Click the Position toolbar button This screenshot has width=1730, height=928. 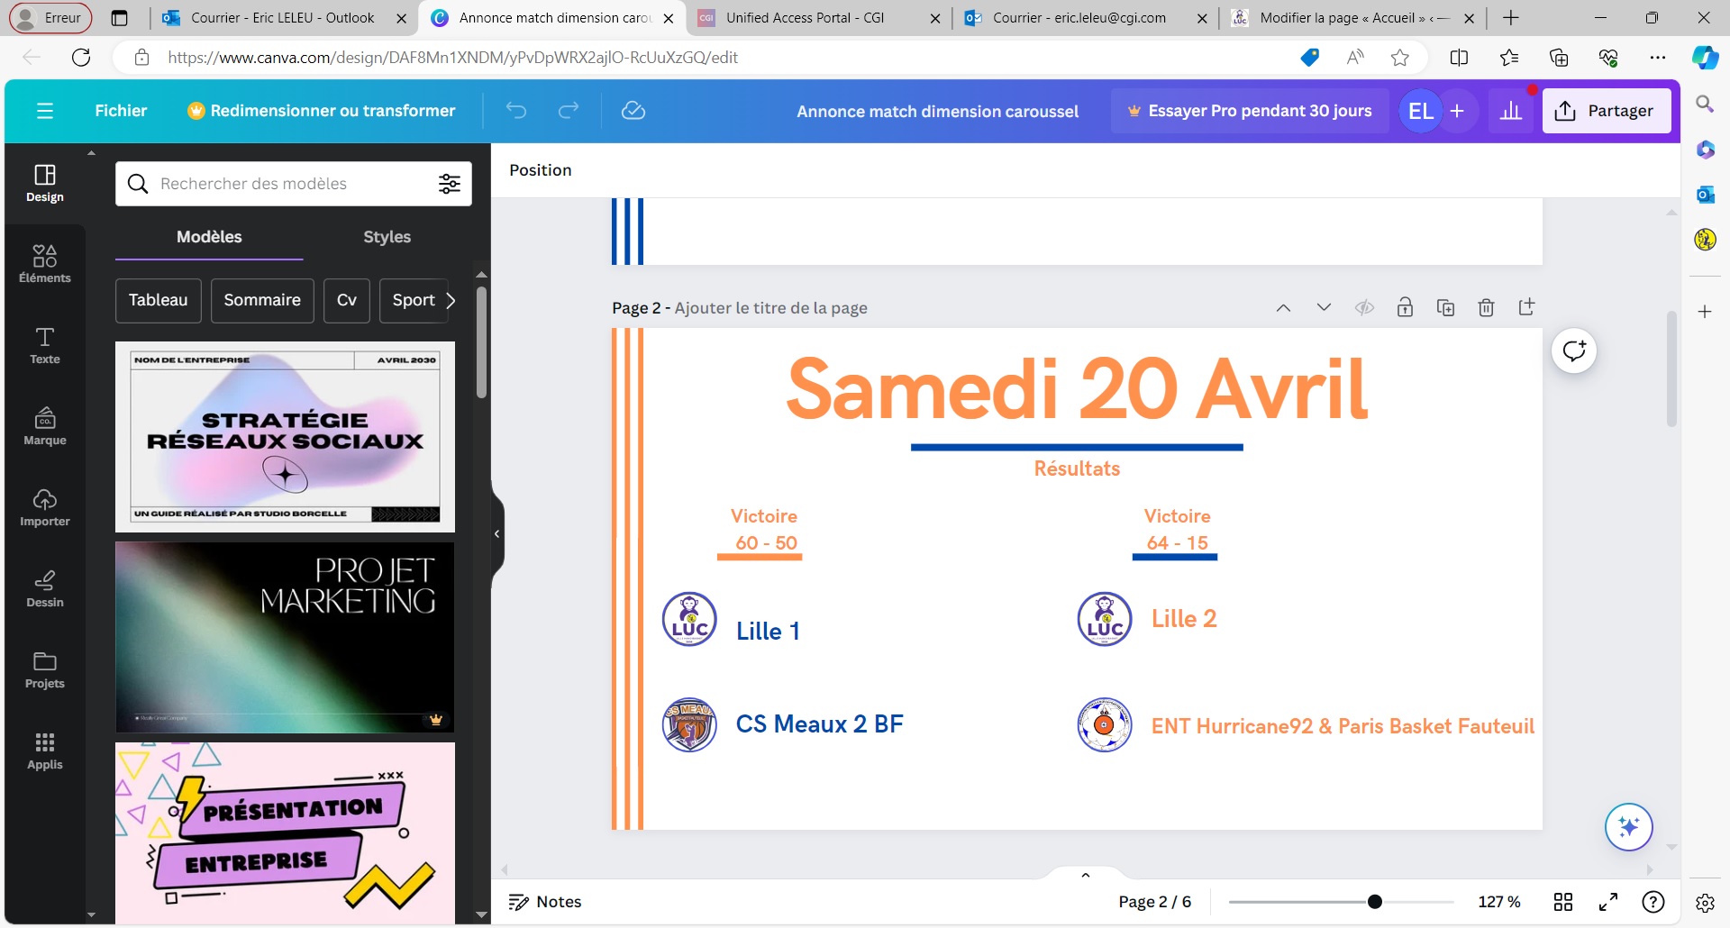coord(541,170)
